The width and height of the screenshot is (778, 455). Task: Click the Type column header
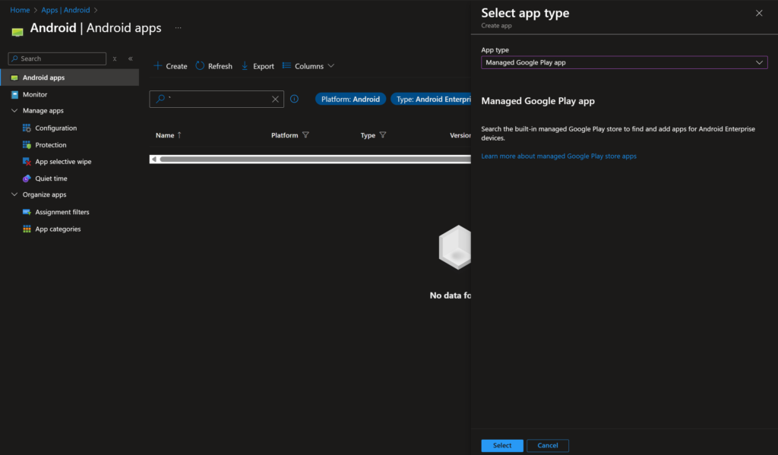[x=368, y=135]
